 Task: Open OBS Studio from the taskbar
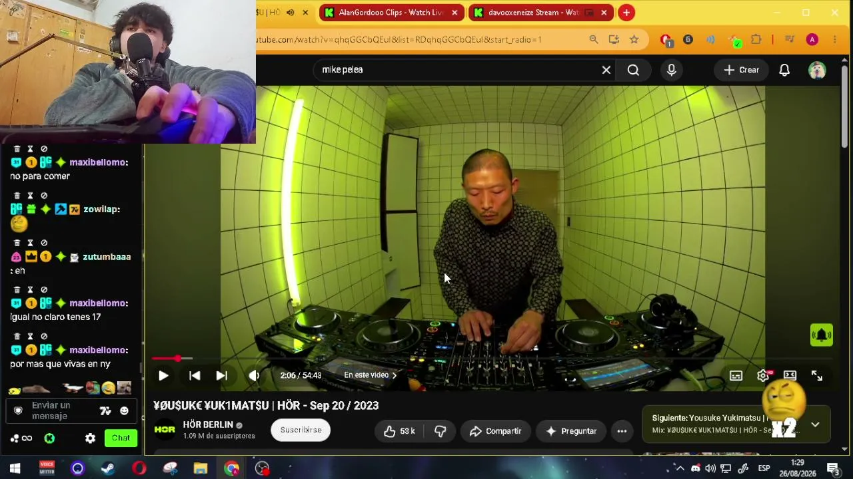point(263,468)
